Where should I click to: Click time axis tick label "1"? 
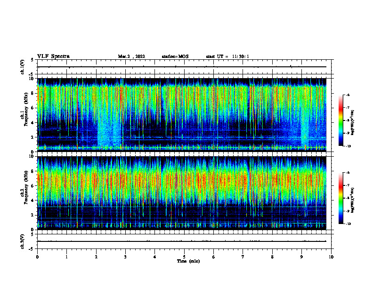point(66,257)
